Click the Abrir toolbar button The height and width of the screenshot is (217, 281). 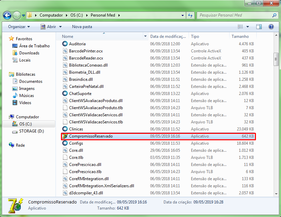(48, 27)
